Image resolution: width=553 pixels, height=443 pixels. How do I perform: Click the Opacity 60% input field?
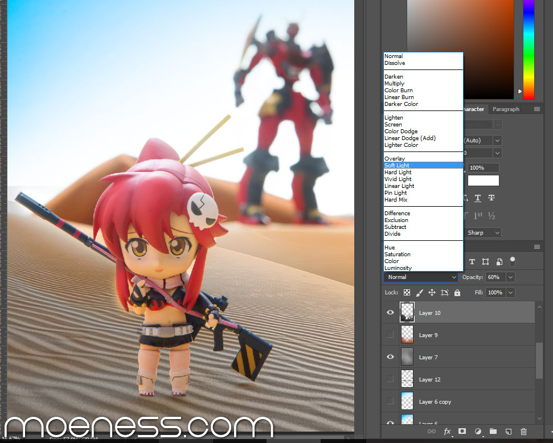point(495,277)
